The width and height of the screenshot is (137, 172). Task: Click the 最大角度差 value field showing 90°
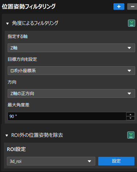click(x=67, y=116)
